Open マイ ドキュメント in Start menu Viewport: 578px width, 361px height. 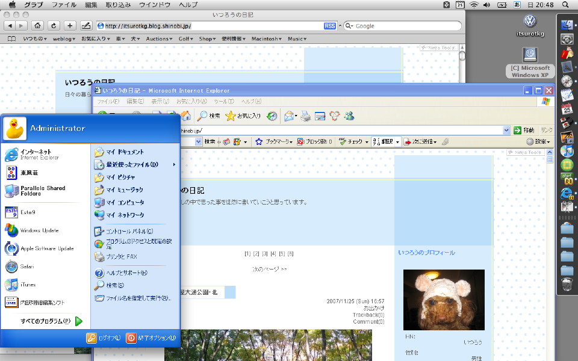pyautogui.click(x=135, y=152)
